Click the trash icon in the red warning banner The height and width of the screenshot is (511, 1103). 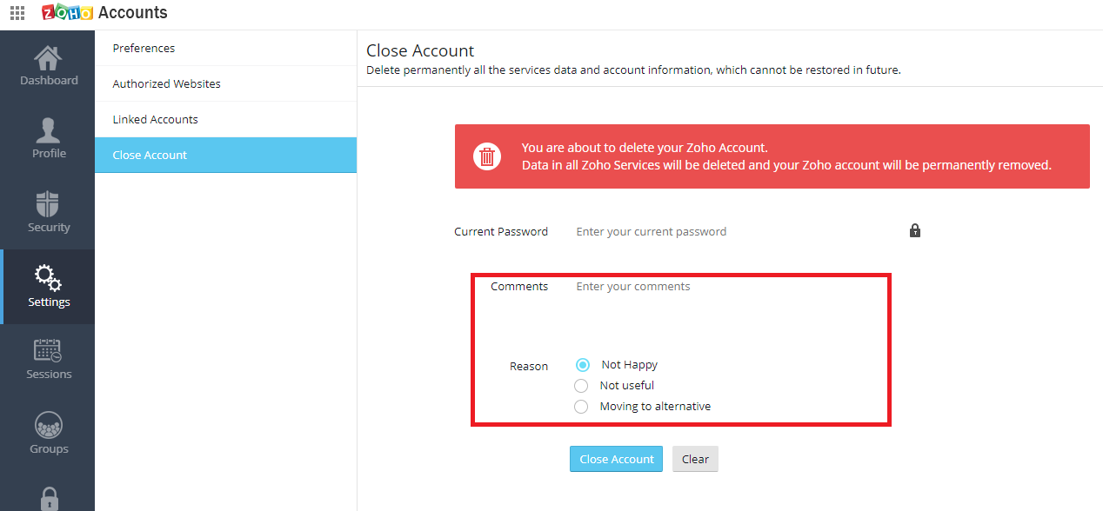(487, 156)
